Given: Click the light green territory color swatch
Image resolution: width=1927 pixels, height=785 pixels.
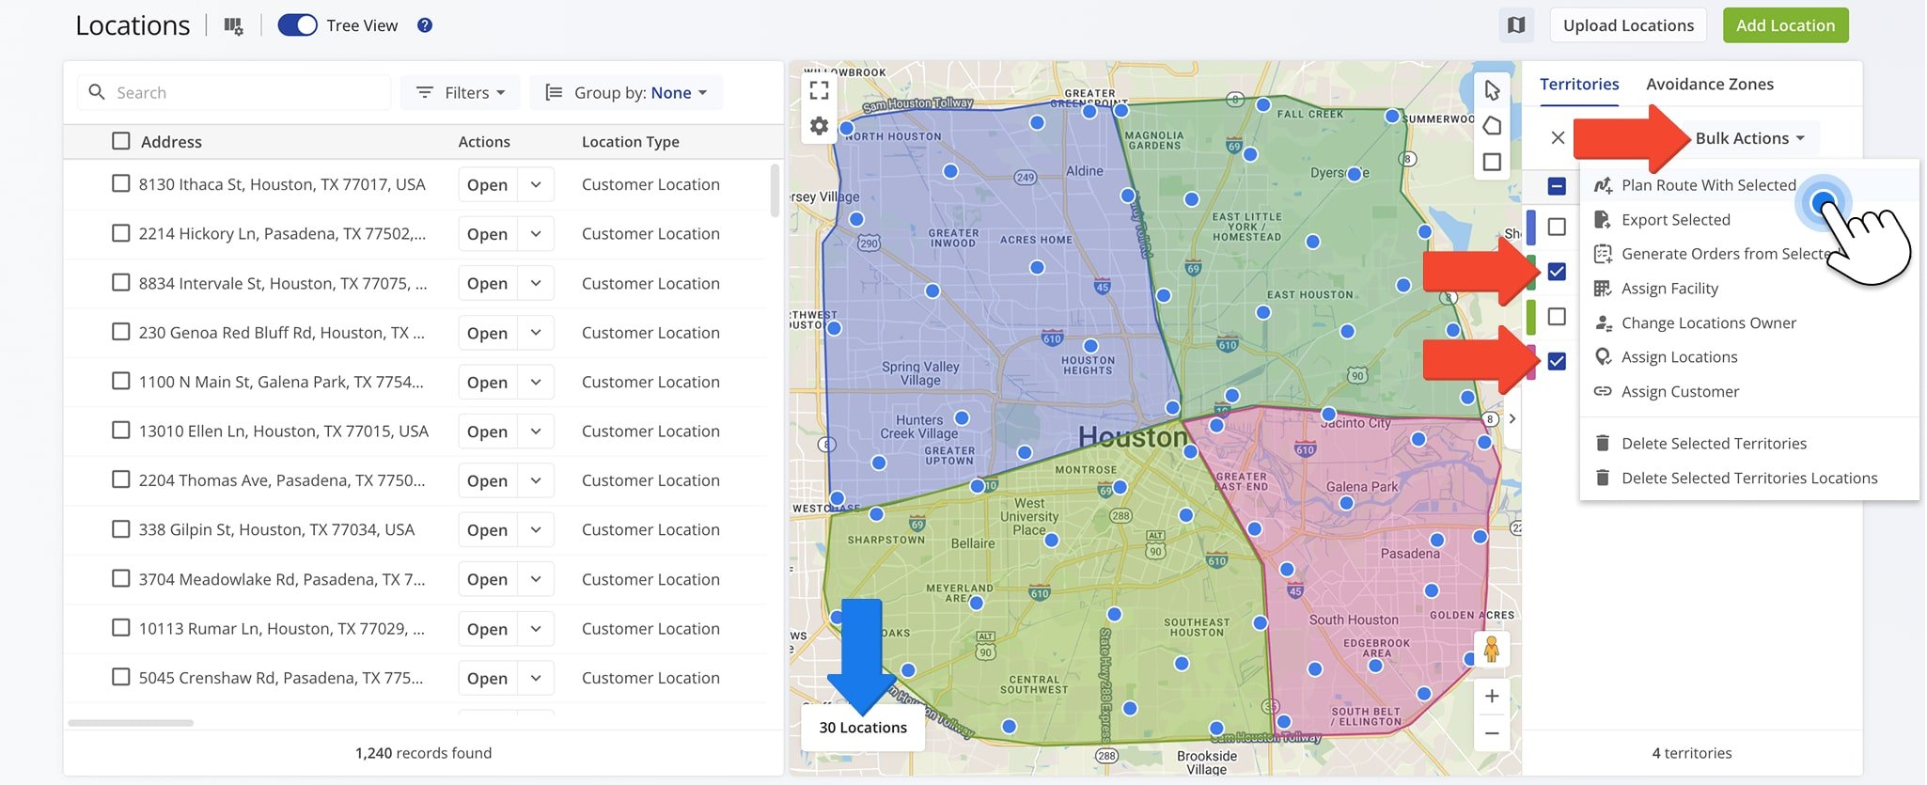Looking at the screenshot, I should (1531, 317).
